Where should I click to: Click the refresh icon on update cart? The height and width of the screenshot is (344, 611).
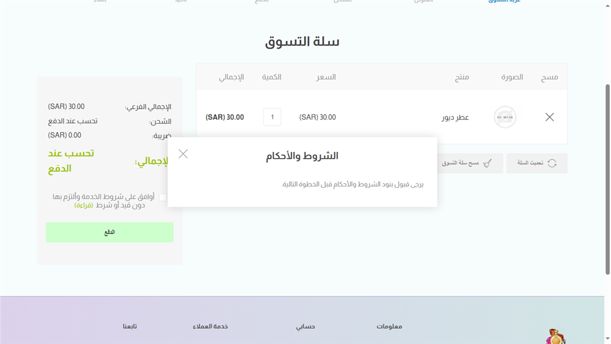(552, 163)
